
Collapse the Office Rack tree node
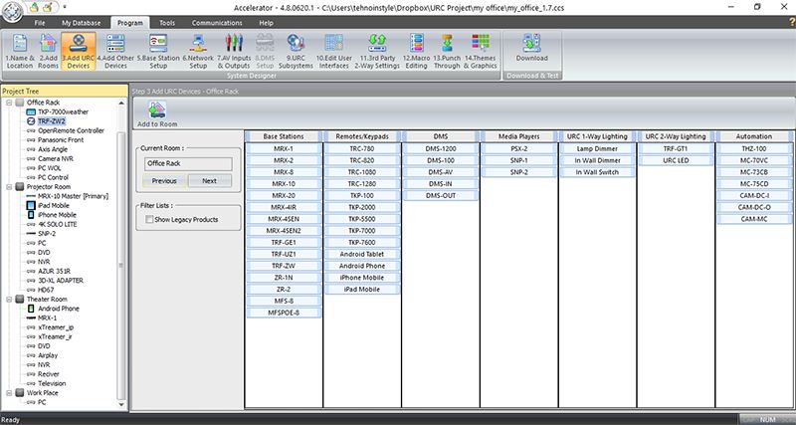coord(9,102)
